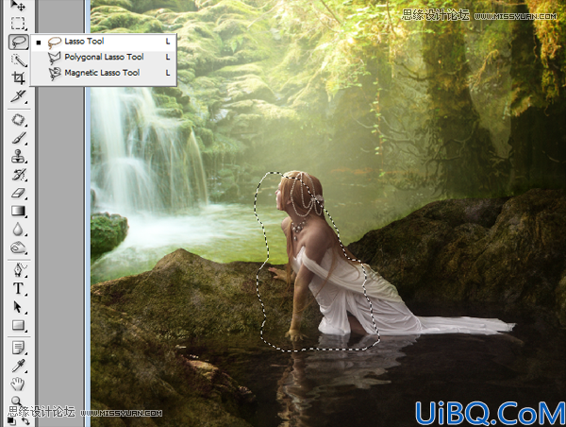Select the Rectangular Marquee tool
Image resolution: width=566 pixels, height=427 pixels.
pyautogui.click(x=18, y=23)
